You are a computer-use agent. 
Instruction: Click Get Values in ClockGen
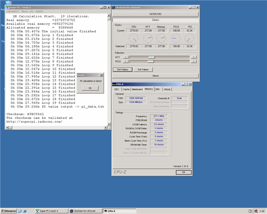pos(122,69)
